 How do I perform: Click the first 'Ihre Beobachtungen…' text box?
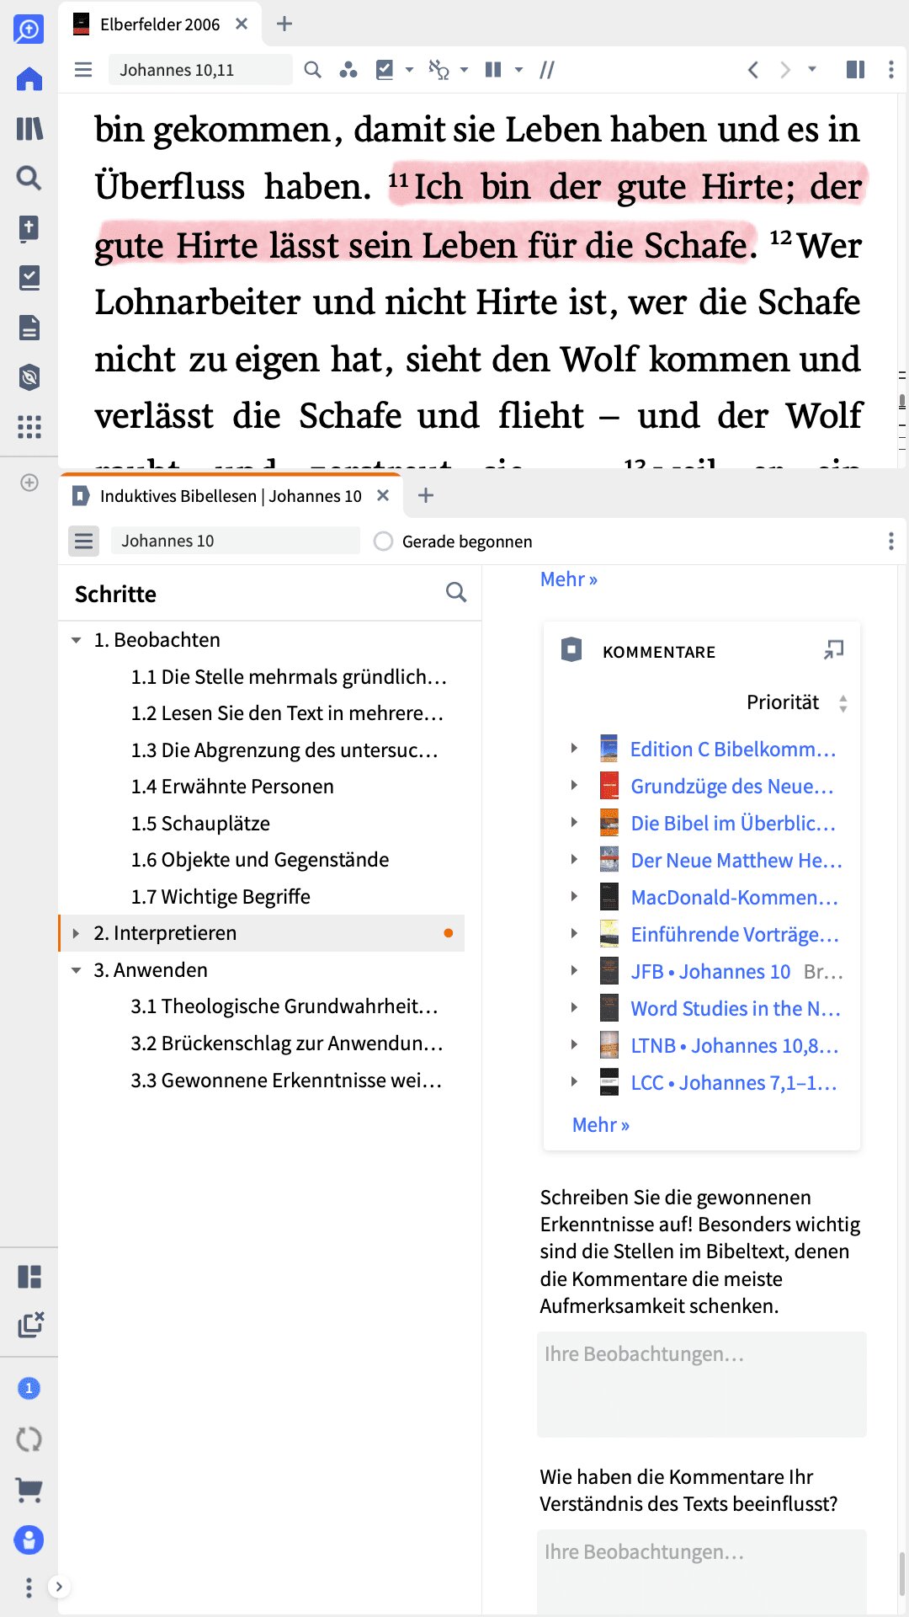tap(702, 1385)
